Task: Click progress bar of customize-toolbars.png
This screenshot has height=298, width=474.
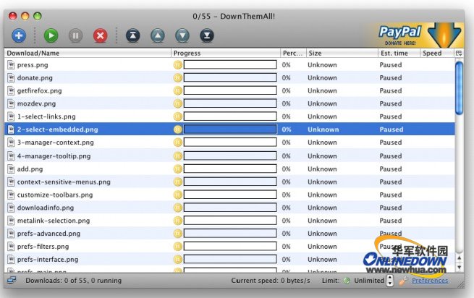Action: [230, 195]
